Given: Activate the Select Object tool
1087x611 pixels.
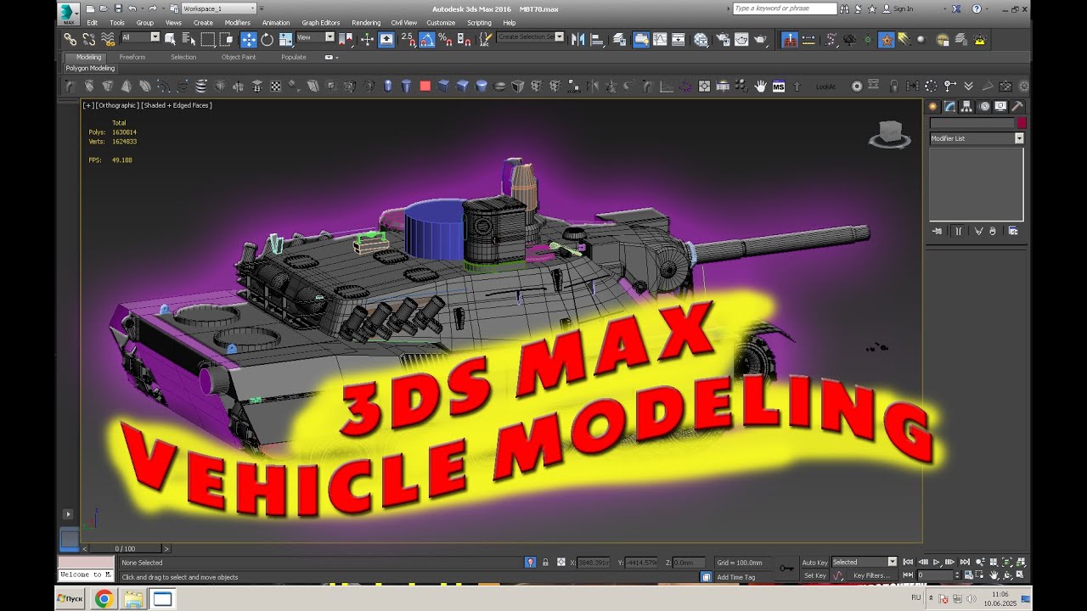Looking at the screenshot, I should 171,39.
